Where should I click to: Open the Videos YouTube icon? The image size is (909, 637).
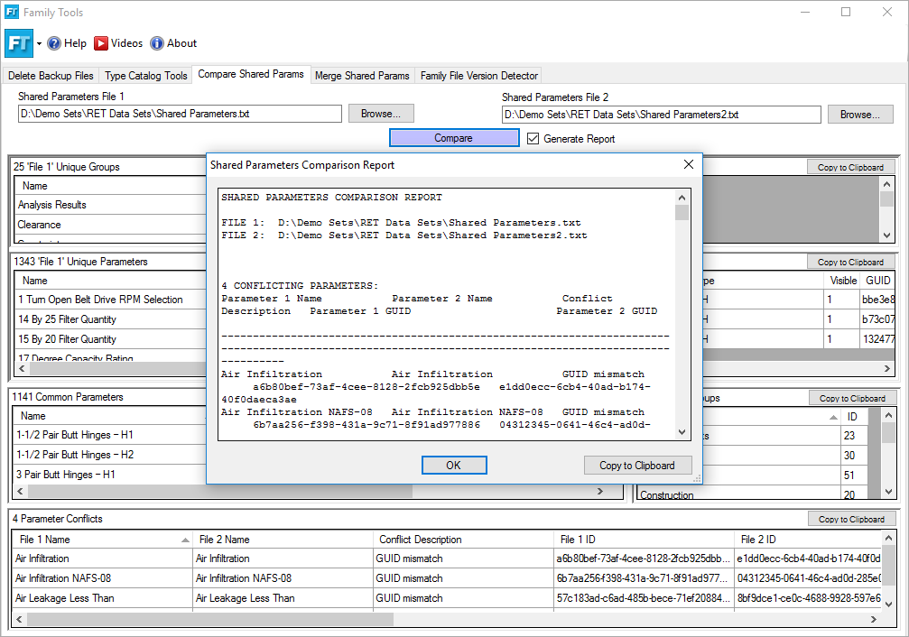click(101, 43)
